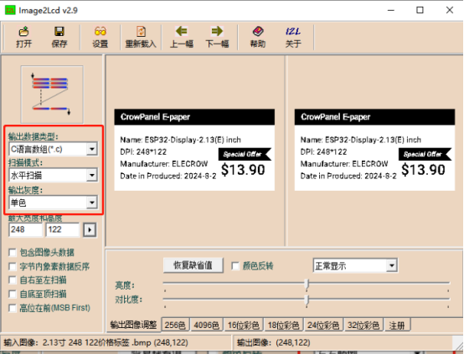Click the 对比度 contrast slider handle
464x354 pixels.
click(x=307, y=300)
